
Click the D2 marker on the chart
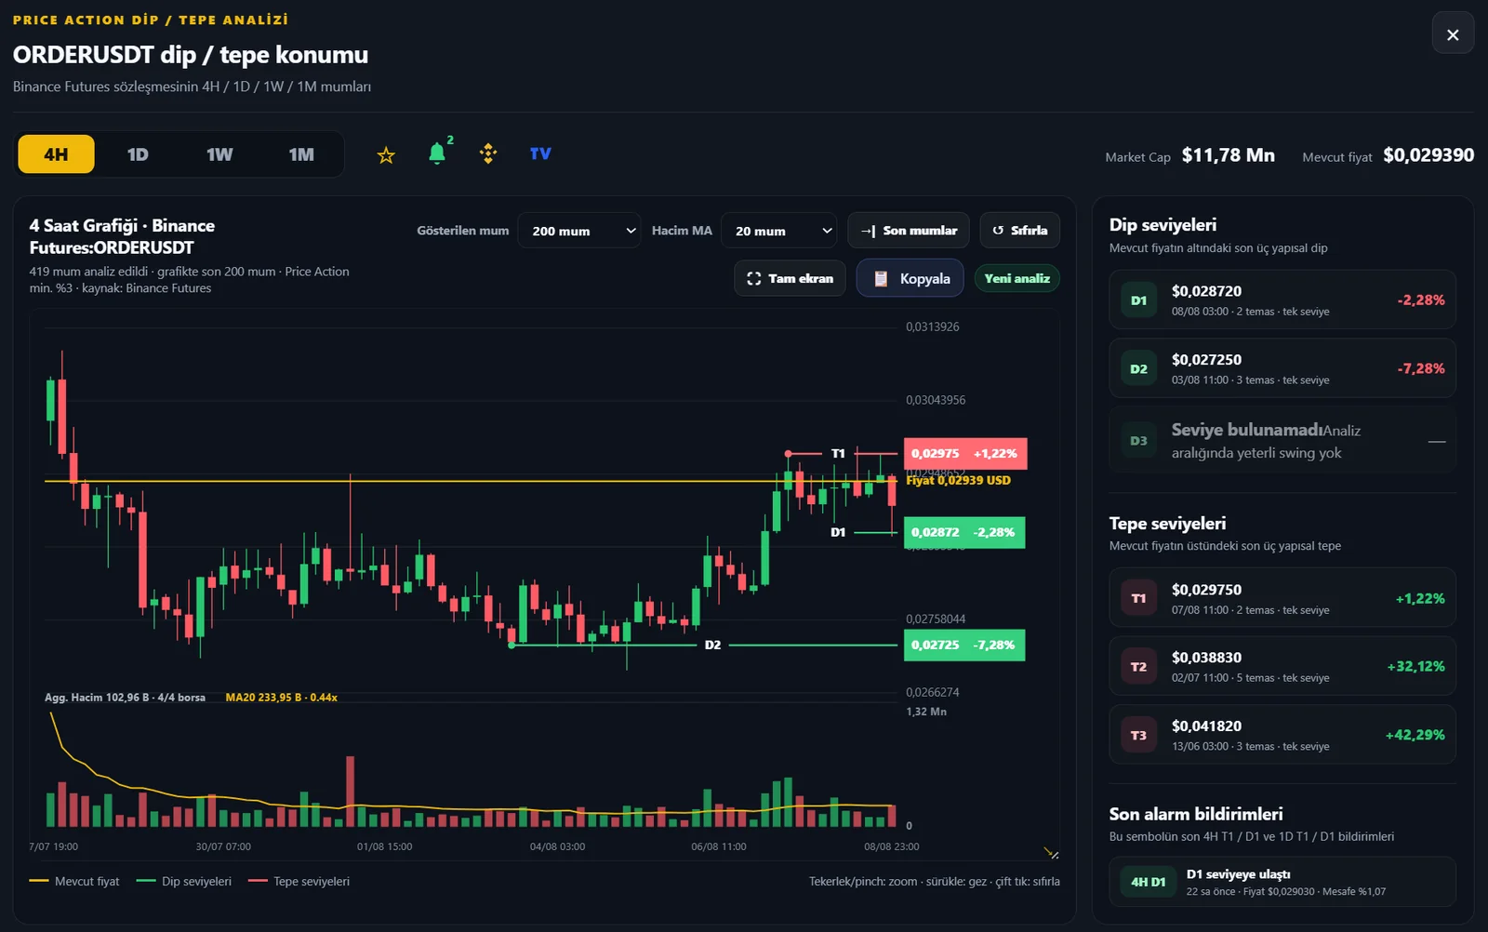tap(712, 646)
